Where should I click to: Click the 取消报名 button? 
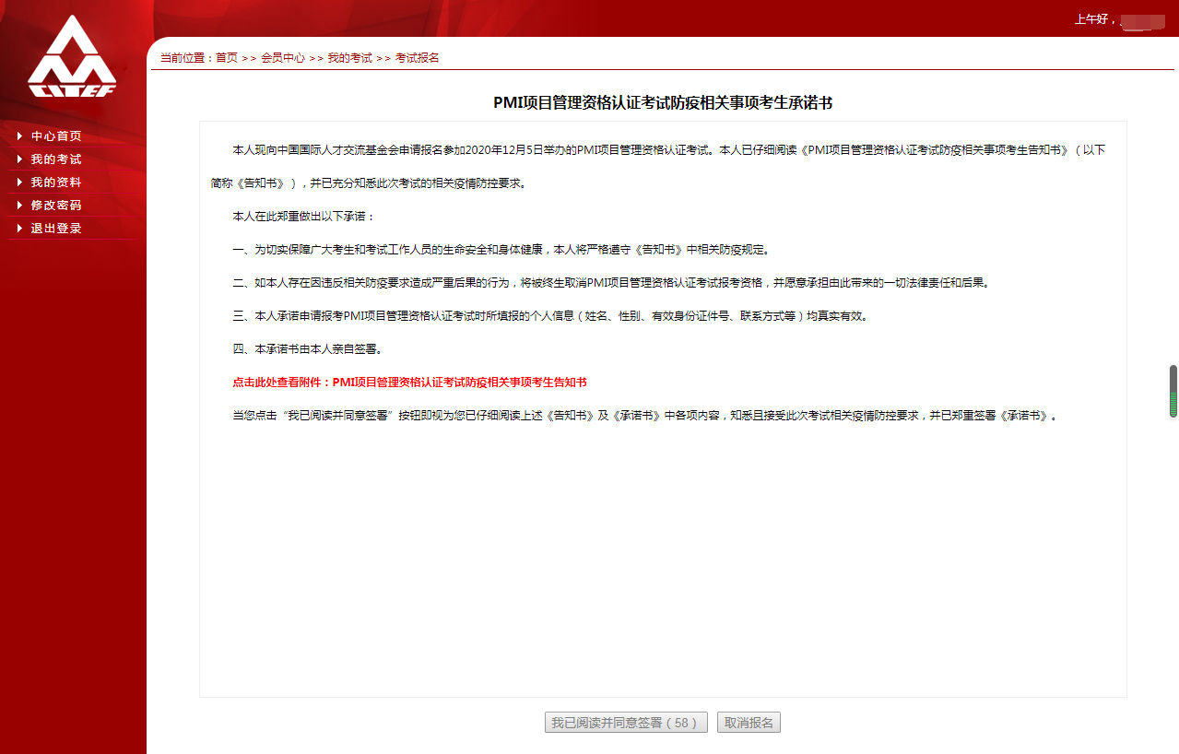pyautogui.click(x=749, y=723)
